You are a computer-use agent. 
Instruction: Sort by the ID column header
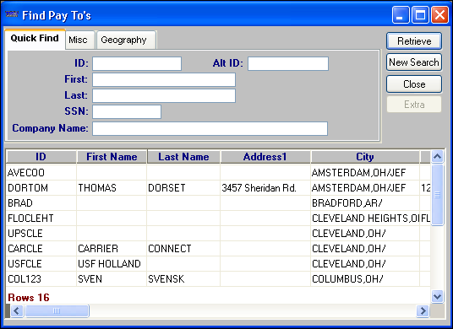(x=41, y=157)
